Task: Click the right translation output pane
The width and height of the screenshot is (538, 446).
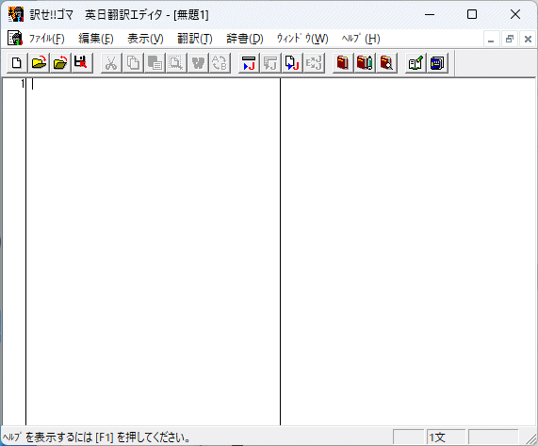Action: coord(408,252)
